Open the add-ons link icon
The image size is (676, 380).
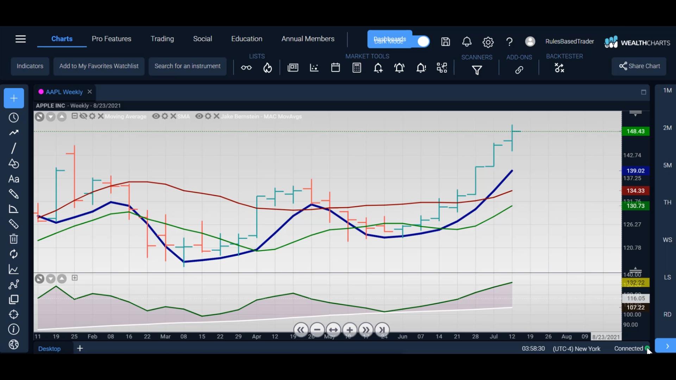pyautogui.click(x=519, y=70)
